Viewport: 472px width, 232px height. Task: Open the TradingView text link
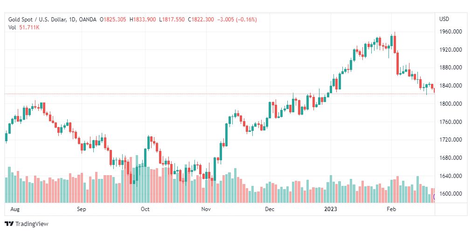point(32,224)
